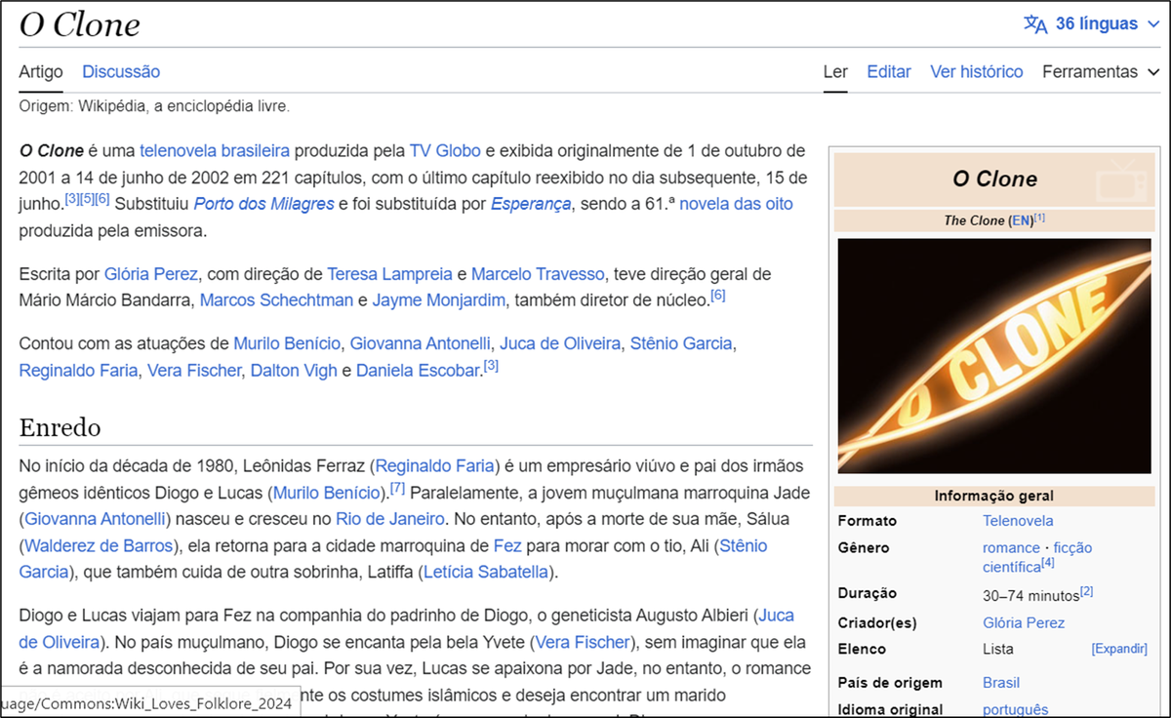Open the Telenovela format link in infobox
This screenshot has height=718, width=1171.
(x=1018, y=521)
